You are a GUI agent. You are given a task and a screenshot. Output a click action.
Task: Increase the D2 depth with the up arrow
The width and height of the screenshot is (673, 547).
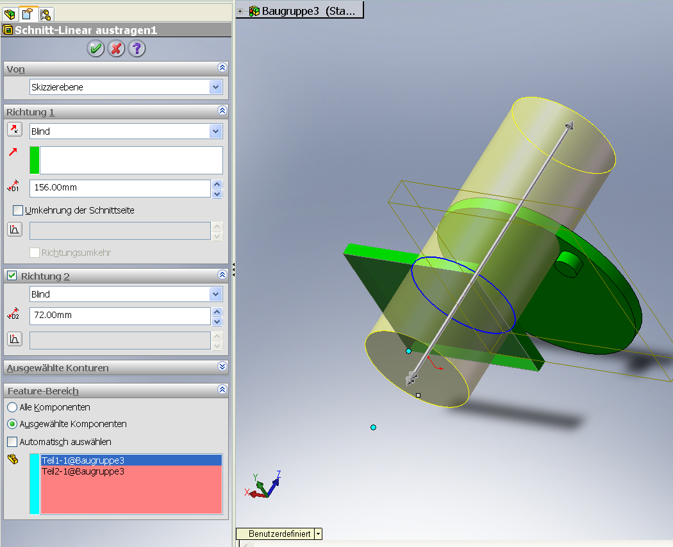click(217, 312)
